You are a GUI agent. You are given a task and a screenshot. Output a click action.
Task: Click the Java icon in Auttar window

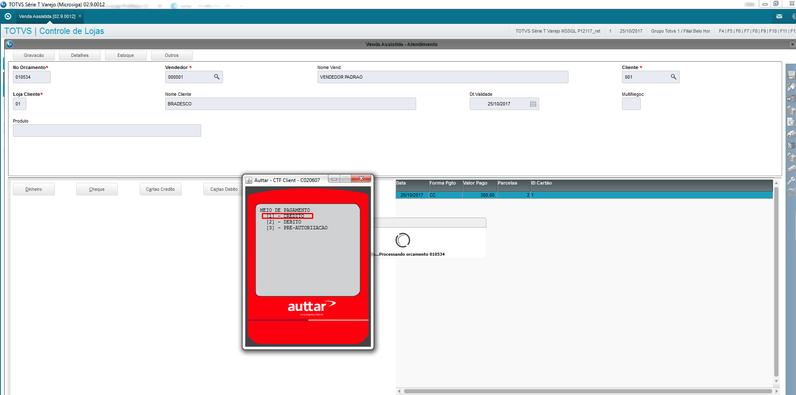tap(249, 180)
